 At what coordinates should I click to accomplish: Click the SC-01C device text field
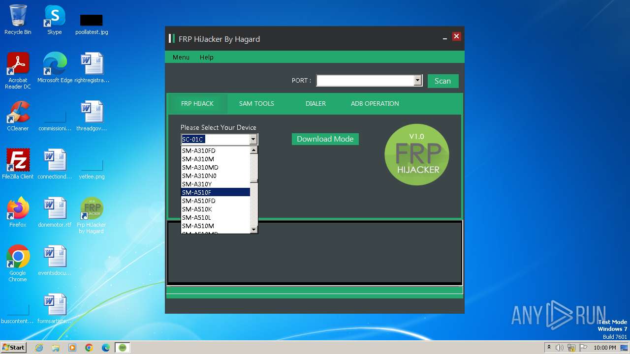pyautogui.click(x=215, y=139)
